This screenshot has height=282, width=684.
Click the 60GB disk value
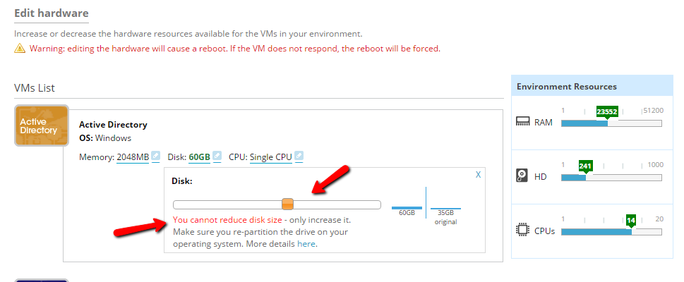(x=199, y=157)
